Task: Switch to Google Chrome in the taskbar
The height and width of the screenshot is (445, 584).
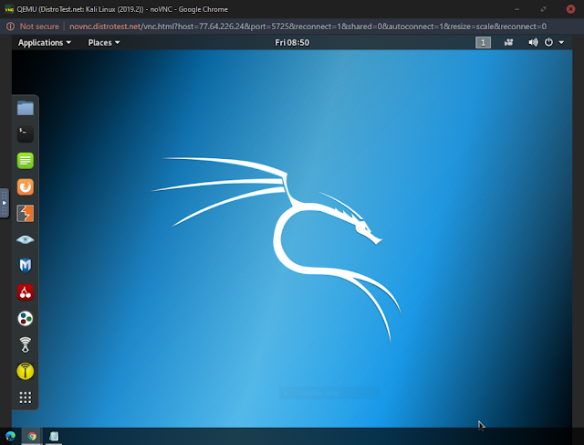Action: click(x=32, y=436)
